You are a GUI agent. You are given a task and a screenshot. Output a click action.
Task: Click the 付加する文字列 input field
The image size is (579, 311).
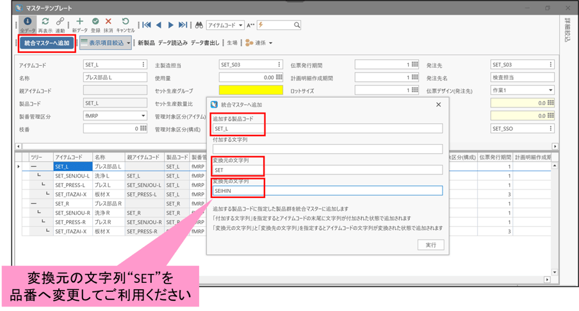[x=327, y=149]
